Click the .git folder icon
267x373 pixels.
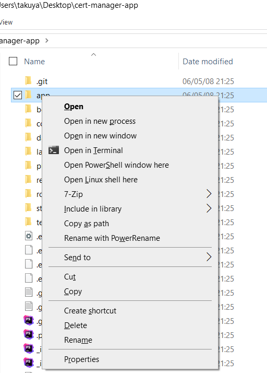point(28,81)
